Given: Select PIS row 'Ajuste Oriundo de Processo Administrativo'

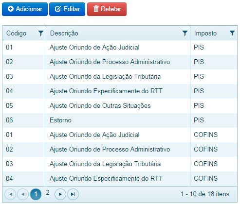Looking at the screenshot, I should [x=120, y=62].
